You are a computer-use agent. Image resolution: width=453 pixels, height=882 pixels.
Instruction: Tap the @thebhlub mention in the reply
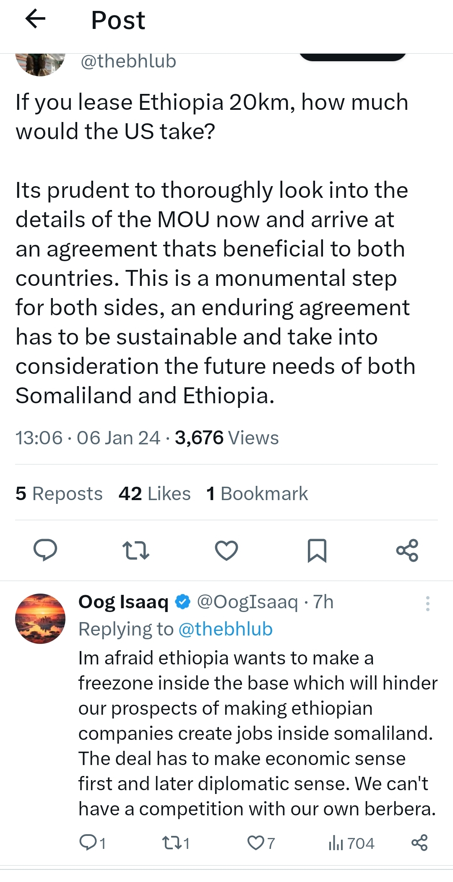pos(226,629)
